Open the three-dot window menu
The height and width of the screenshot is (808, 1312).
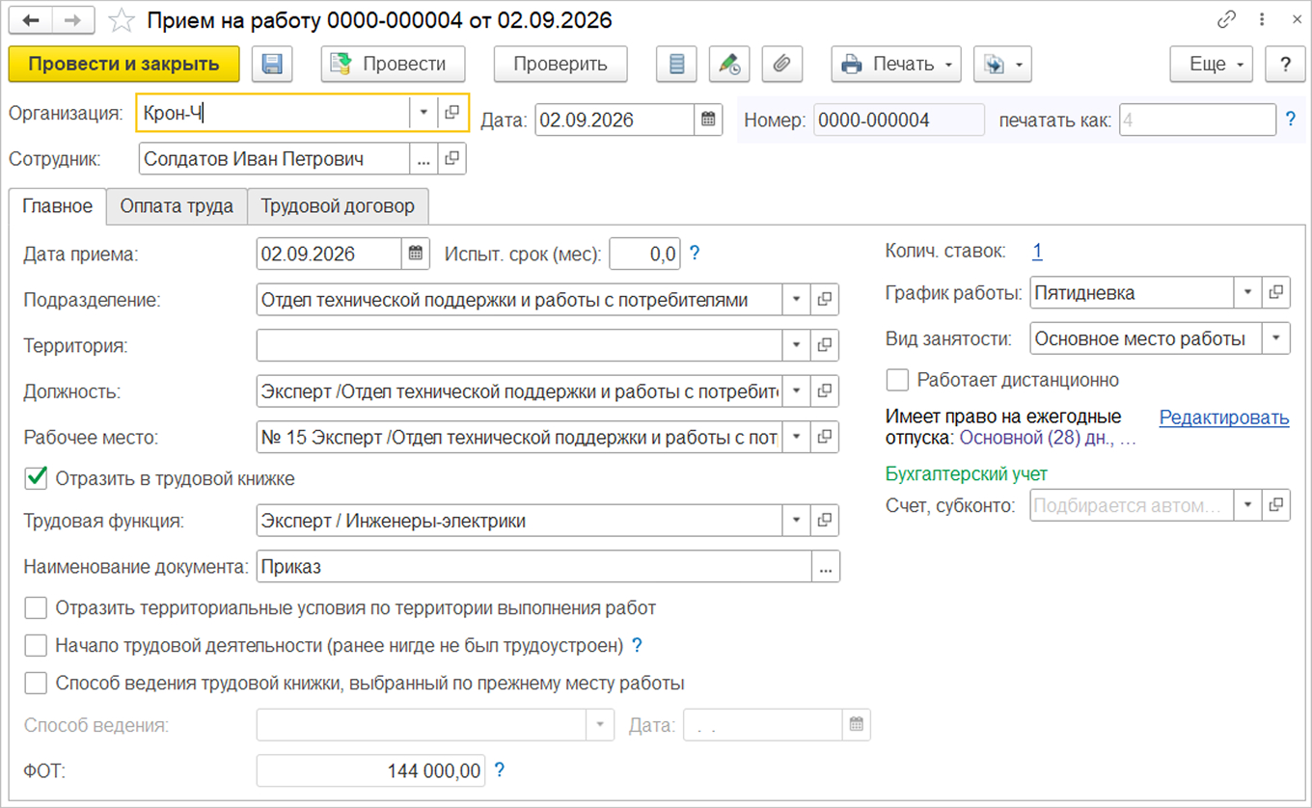point(1262,20)
